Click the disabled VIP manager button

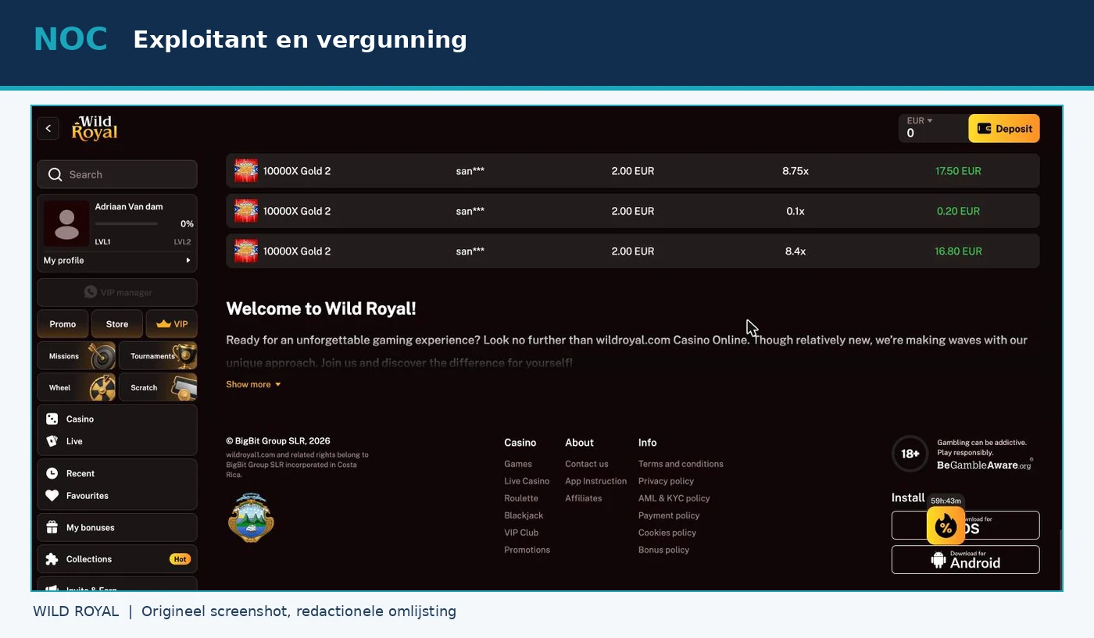(x=117, y=292)
